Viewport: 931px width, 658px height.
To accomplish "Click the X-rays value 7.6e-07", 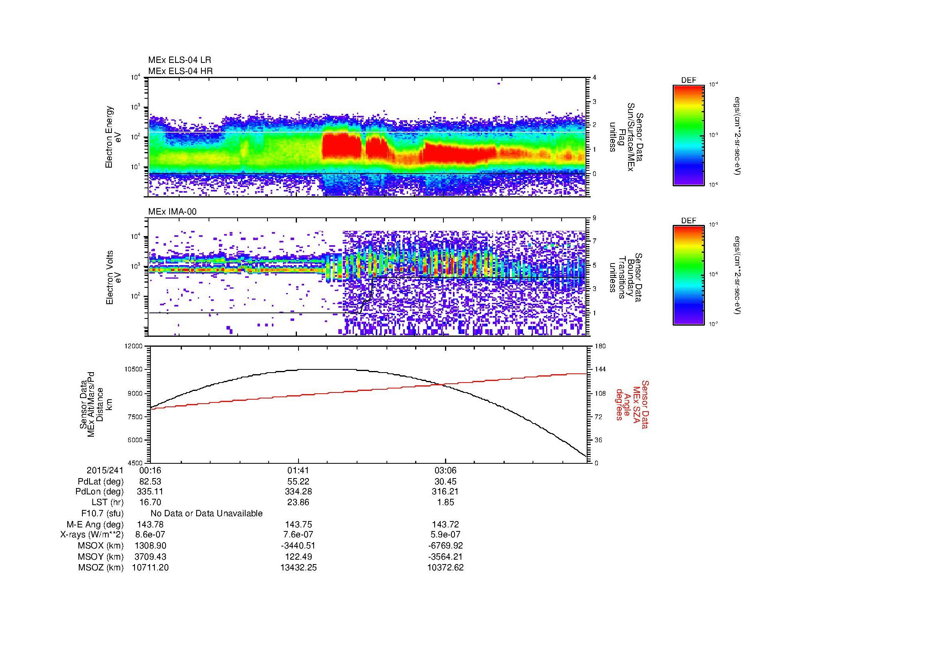I will [298, 535].
